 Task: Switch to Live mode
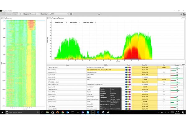pos(3,14)
